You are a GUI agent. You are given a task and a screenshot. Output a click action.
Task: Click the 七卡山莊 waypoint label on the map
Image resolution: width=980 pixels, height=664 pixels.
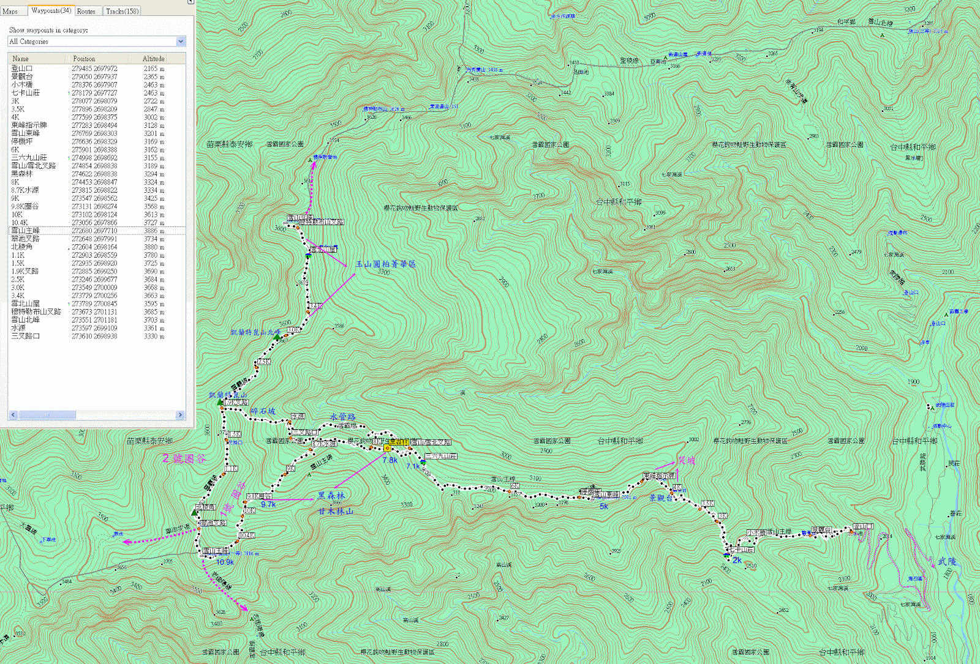[x=742, y=550]
